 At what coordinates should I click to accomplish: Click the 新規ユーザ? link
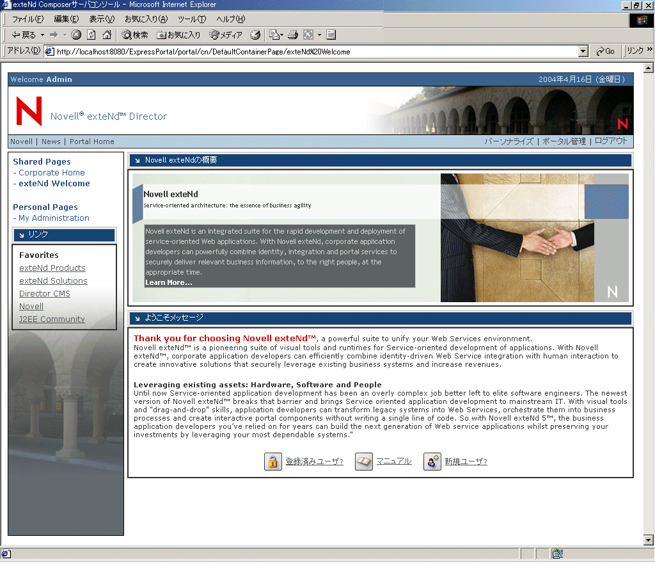tap(466, 461)
